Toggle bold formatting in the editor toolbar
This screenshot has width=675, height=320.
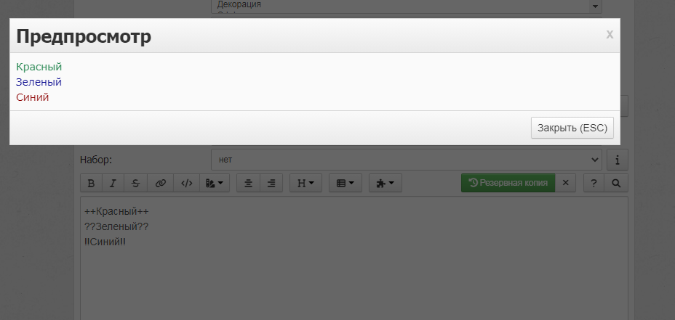(x=91, y=183)
